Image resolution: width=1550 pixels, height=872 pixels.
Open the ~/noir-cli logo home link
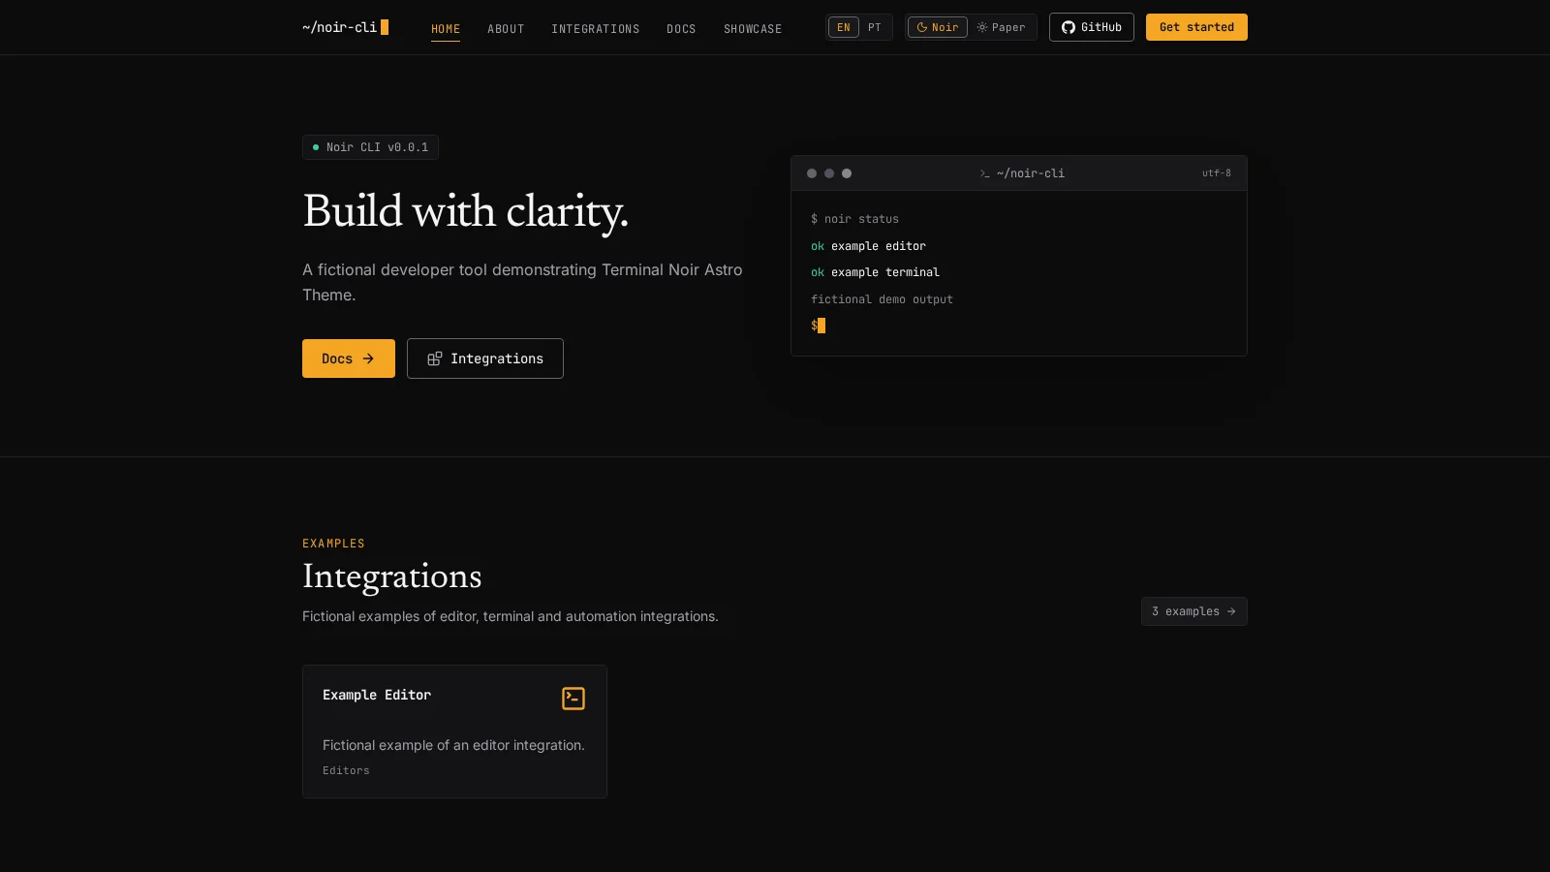(345, 27)
